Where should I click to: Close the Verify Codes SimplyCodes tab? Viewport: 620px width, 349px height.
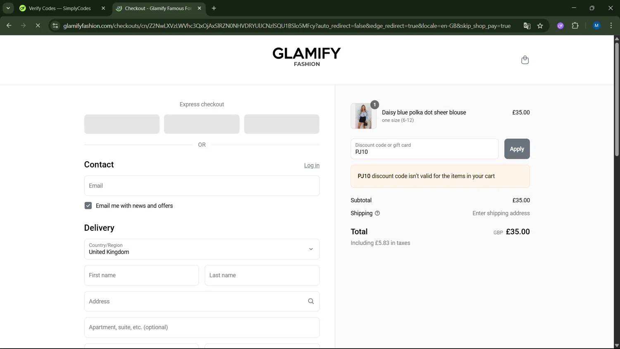point(103,8)
